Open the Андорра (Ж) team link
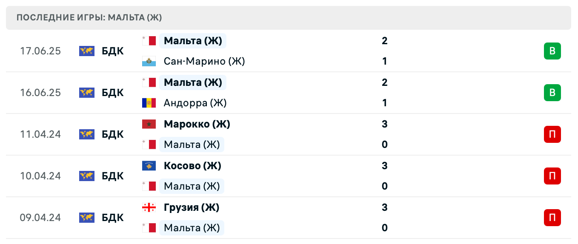Image resolution: width=578 pixels, height=244 pixels. tap(195, 103)
